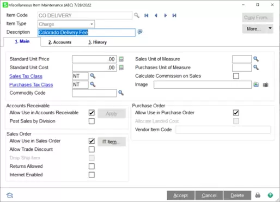This screenshot has height=202, width=280.
Task: Click the Sage application icon in title bar
Action: [x=5, y=5]
